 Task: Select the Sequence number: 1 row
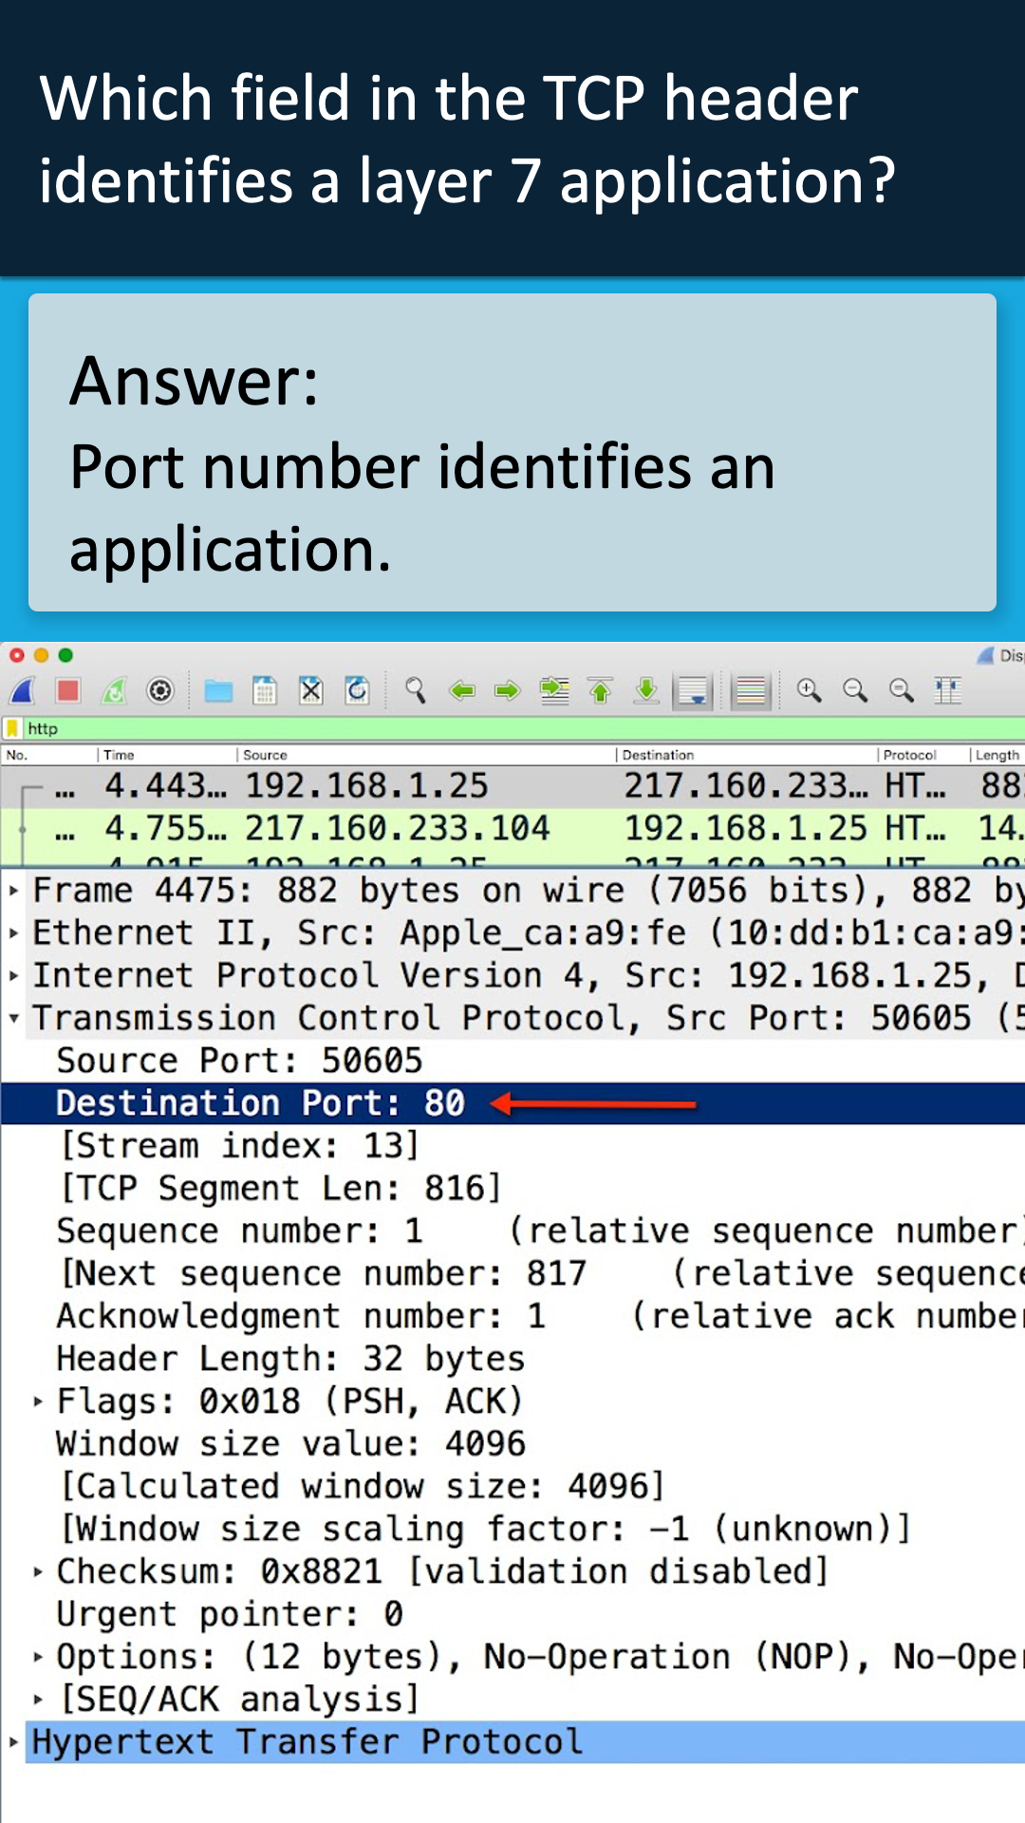coord(512,1231)
